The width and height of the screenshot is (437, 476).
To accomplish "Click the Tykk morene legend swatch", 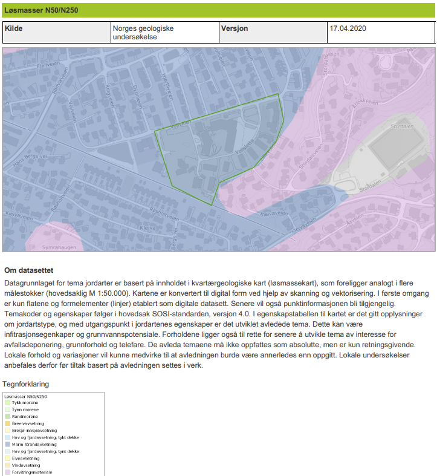I will tap(7, 403).
